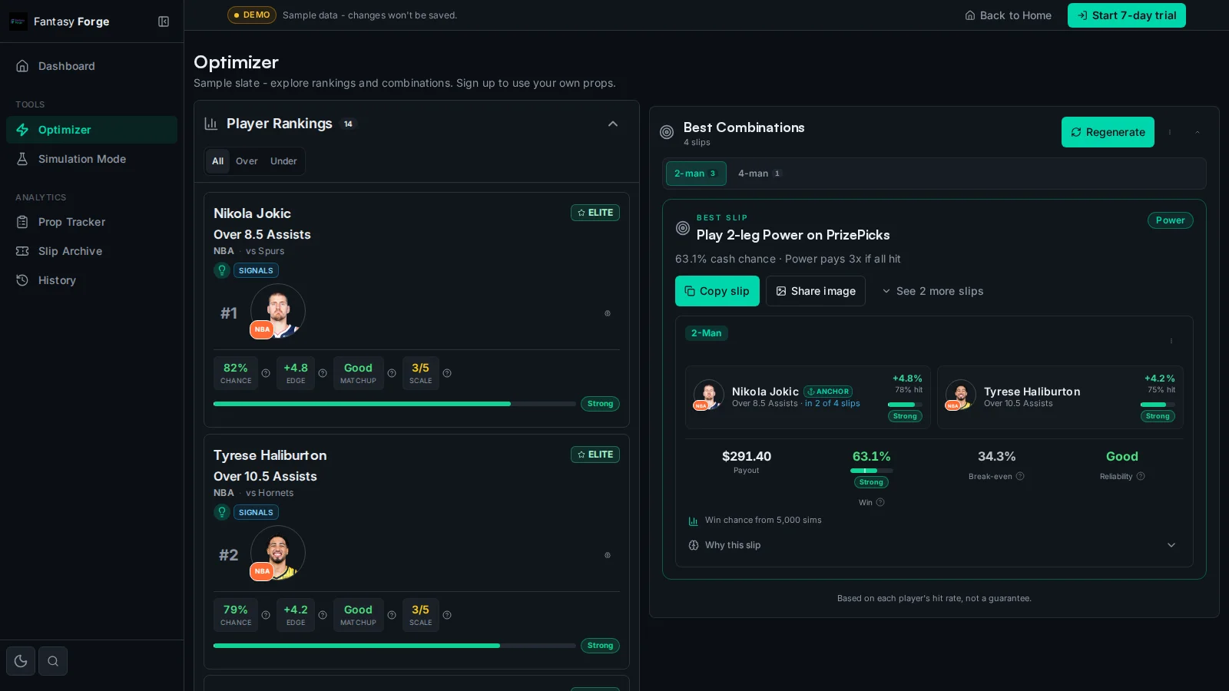Click the 'in 2 of 4 slips' link

tap(833, 404)
